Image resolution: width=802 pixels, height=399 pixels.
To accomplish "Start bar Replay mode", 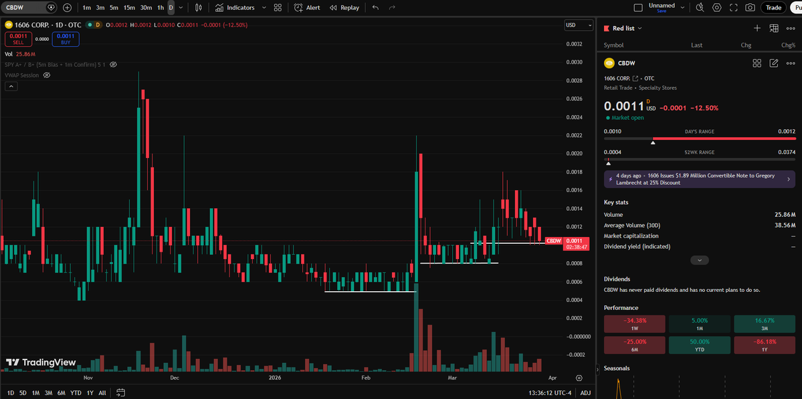I will pyautogui.click(x=344, y=7).
